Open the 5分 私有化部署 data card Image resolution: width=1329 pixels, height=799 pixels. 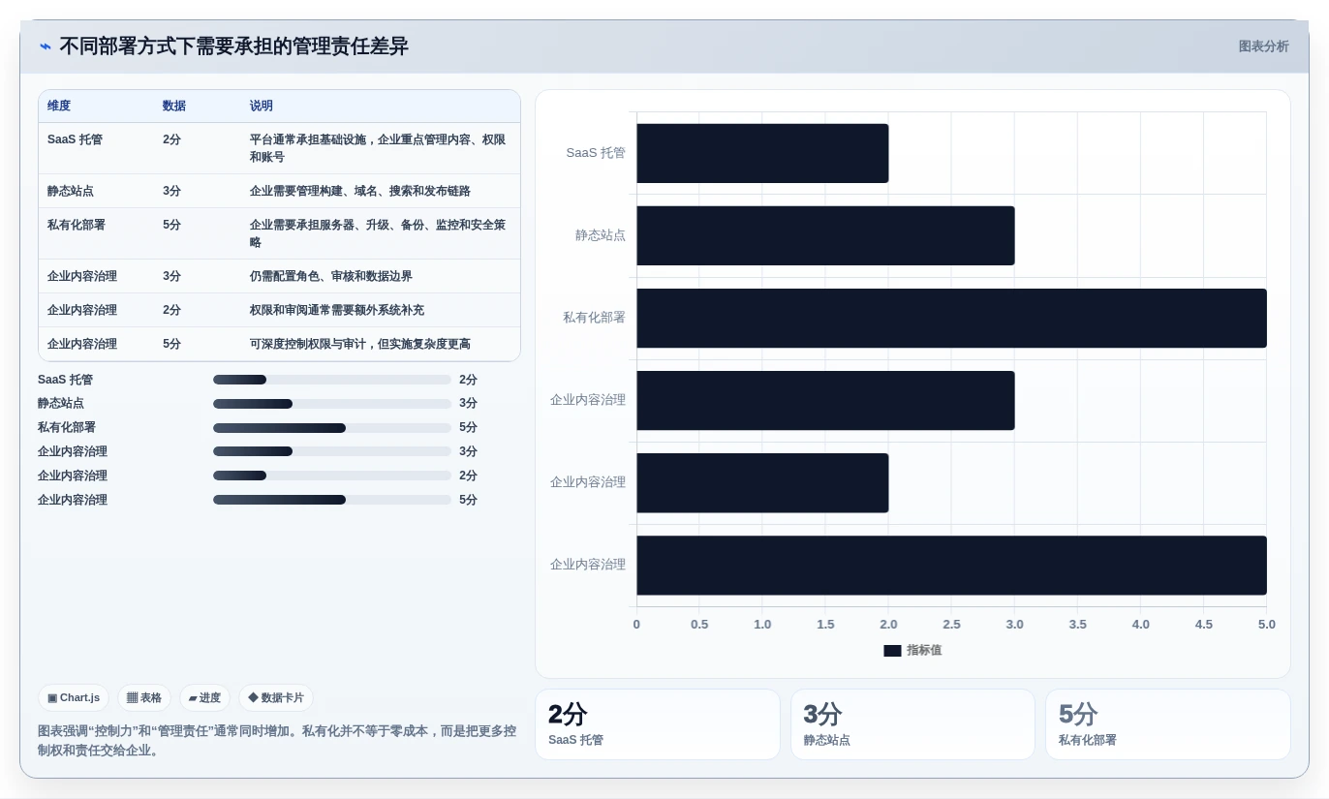coord(1168,724)
